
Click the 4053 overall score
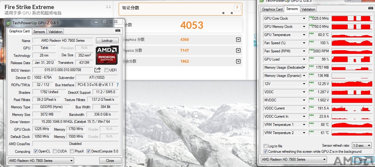192,25
